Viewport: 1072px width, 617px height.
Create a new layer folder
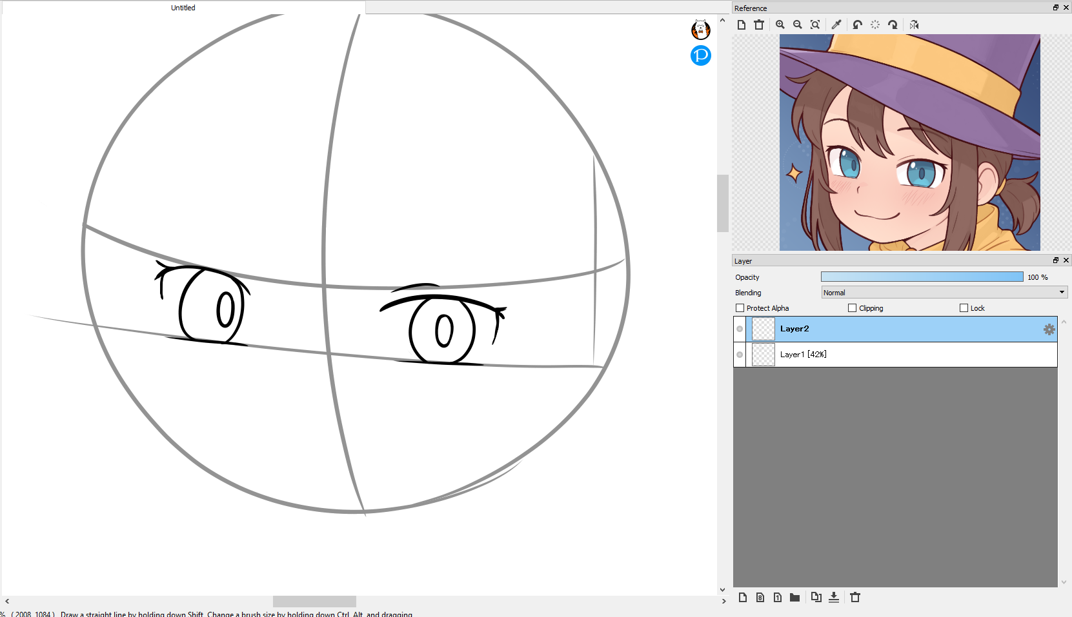(x=795, y=598)
